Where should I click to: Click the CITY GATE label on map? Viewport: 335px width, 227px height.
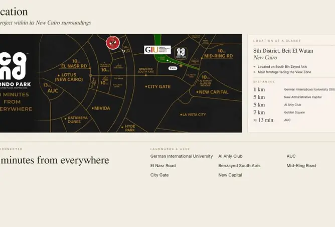click(x=159, y=87)
